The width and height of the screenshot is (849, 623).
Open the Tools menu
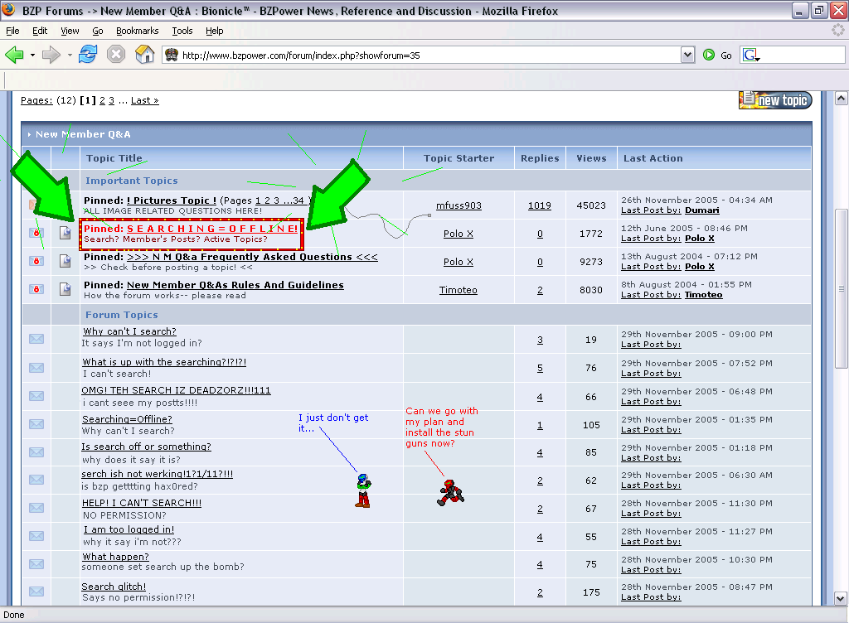pos(182,31)
